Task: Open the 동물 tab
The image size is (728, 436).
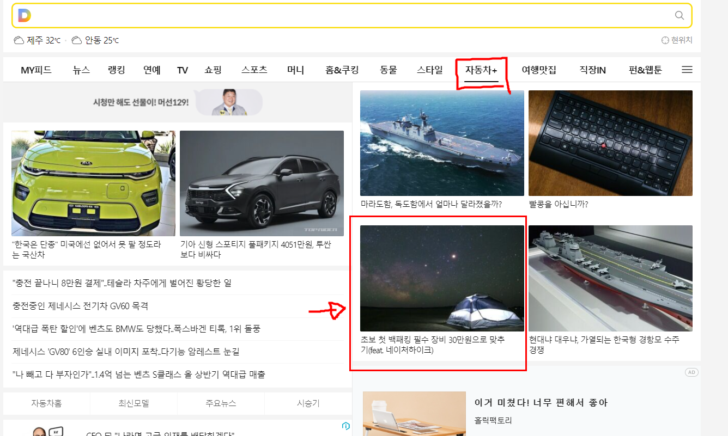Action: click(389, 70)
